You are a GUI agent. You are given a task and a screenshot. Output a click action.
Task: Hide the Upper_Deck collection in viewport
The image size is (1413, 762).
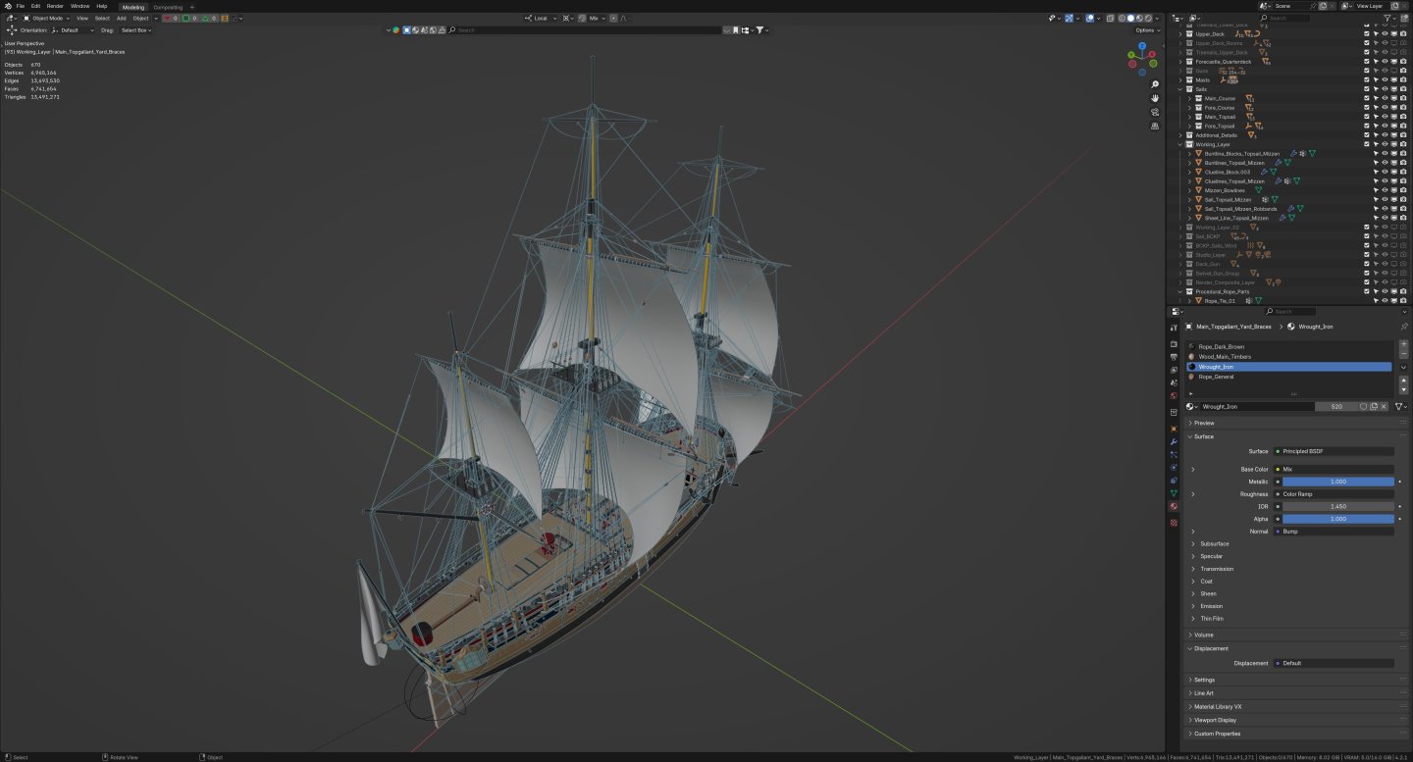[x=1385, y=34]
